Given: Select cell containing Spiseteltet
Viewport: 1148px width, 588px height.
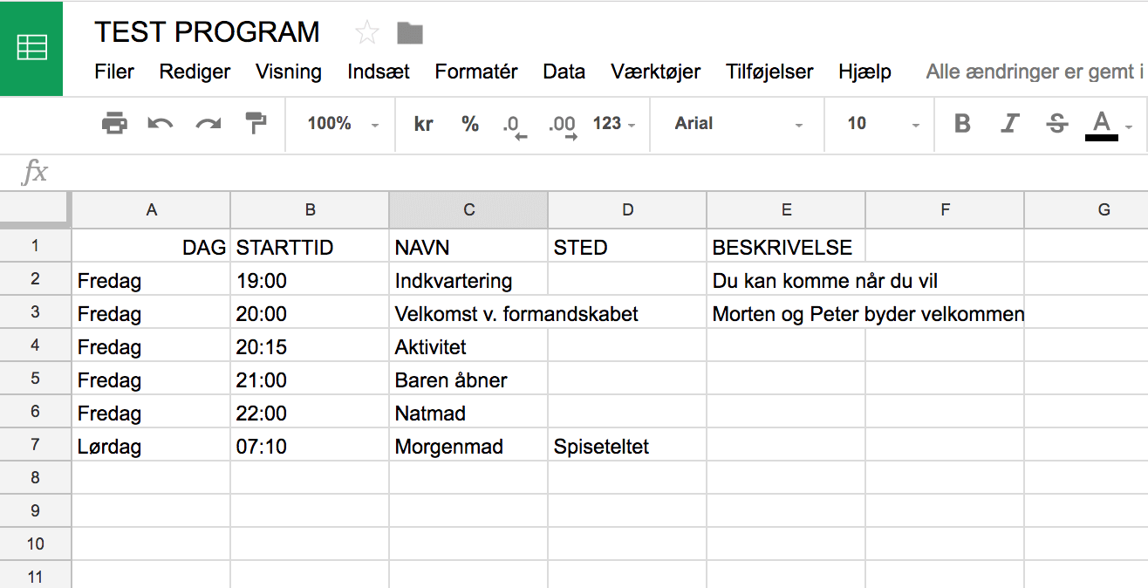Looking at the screenshot, I should 627,447.
